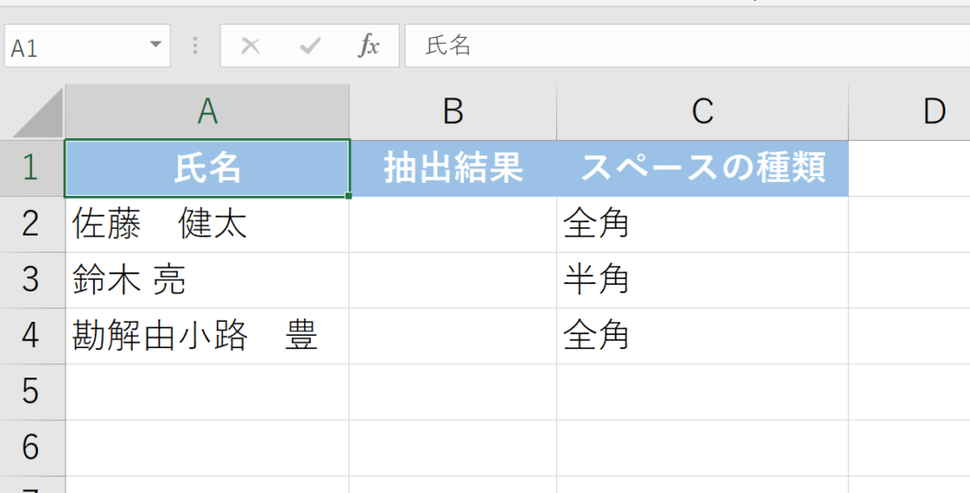Click the formula bar vertical dots handle
This screenshot has width=970, height=493.
point(196,46)
